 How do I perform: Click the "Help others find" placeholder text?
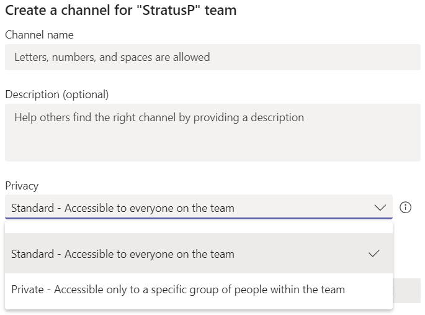159,117
